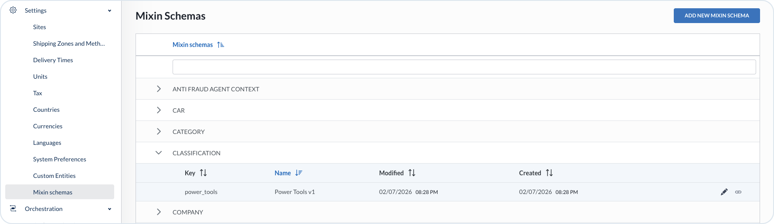The width and height of the screenshot is (774, 224).
Task: Click the Name column sort icon
Action: point(299,173)
